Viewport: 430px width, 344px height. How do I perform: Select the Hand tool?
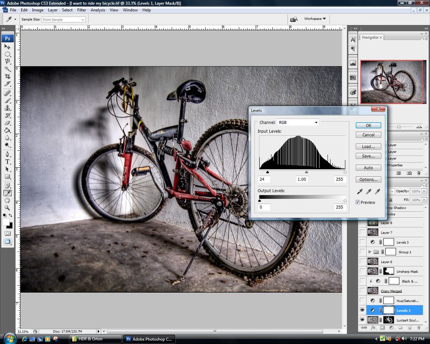[8, 200]
